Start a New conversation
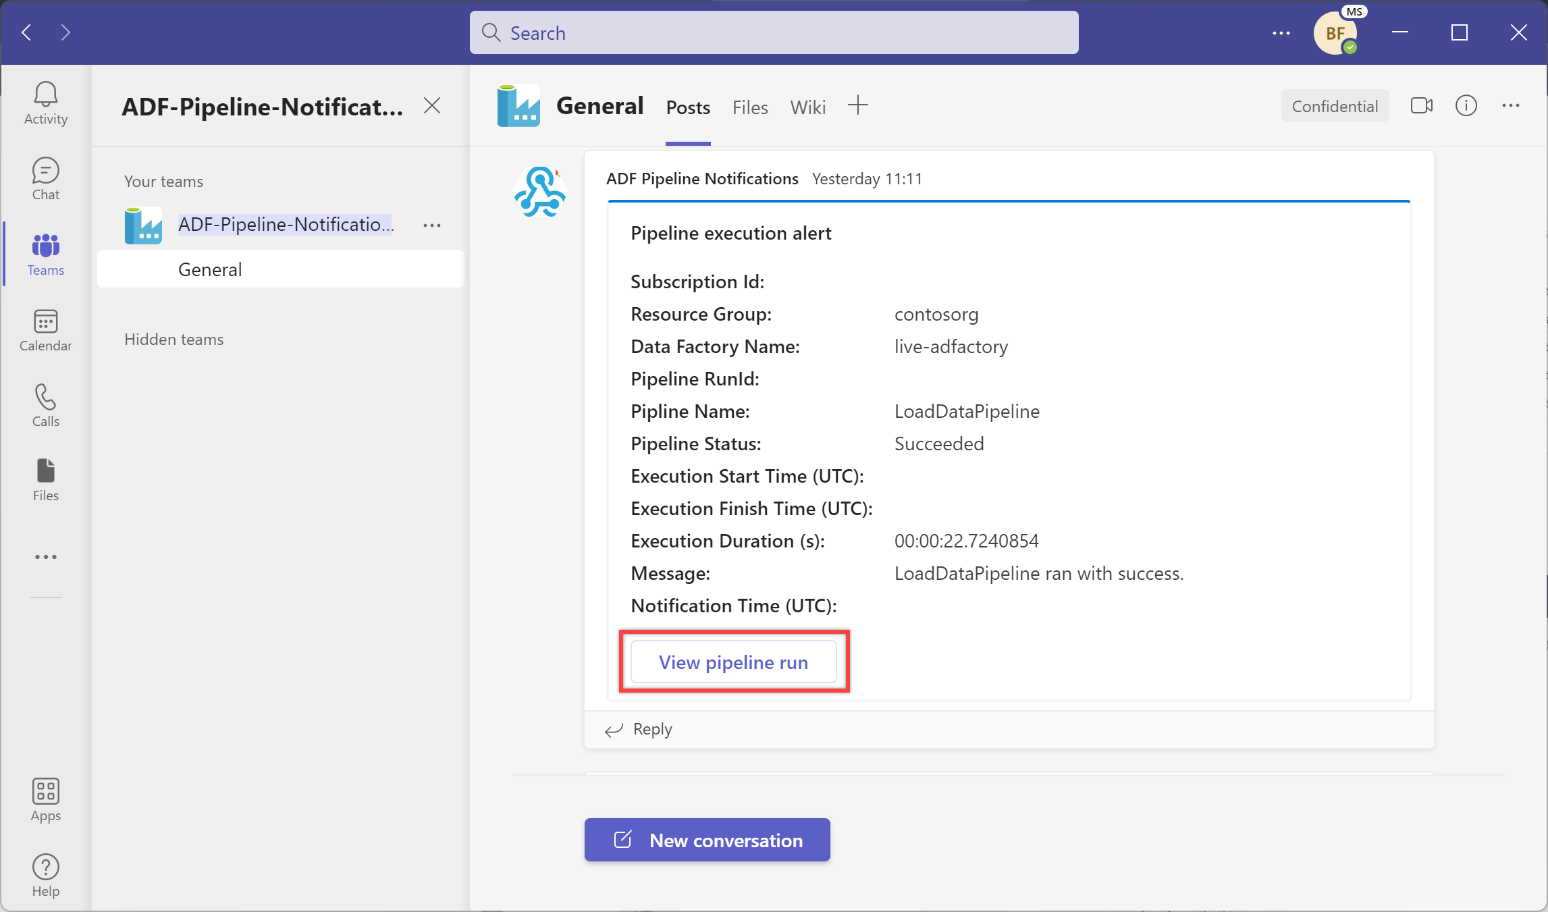 707,839
